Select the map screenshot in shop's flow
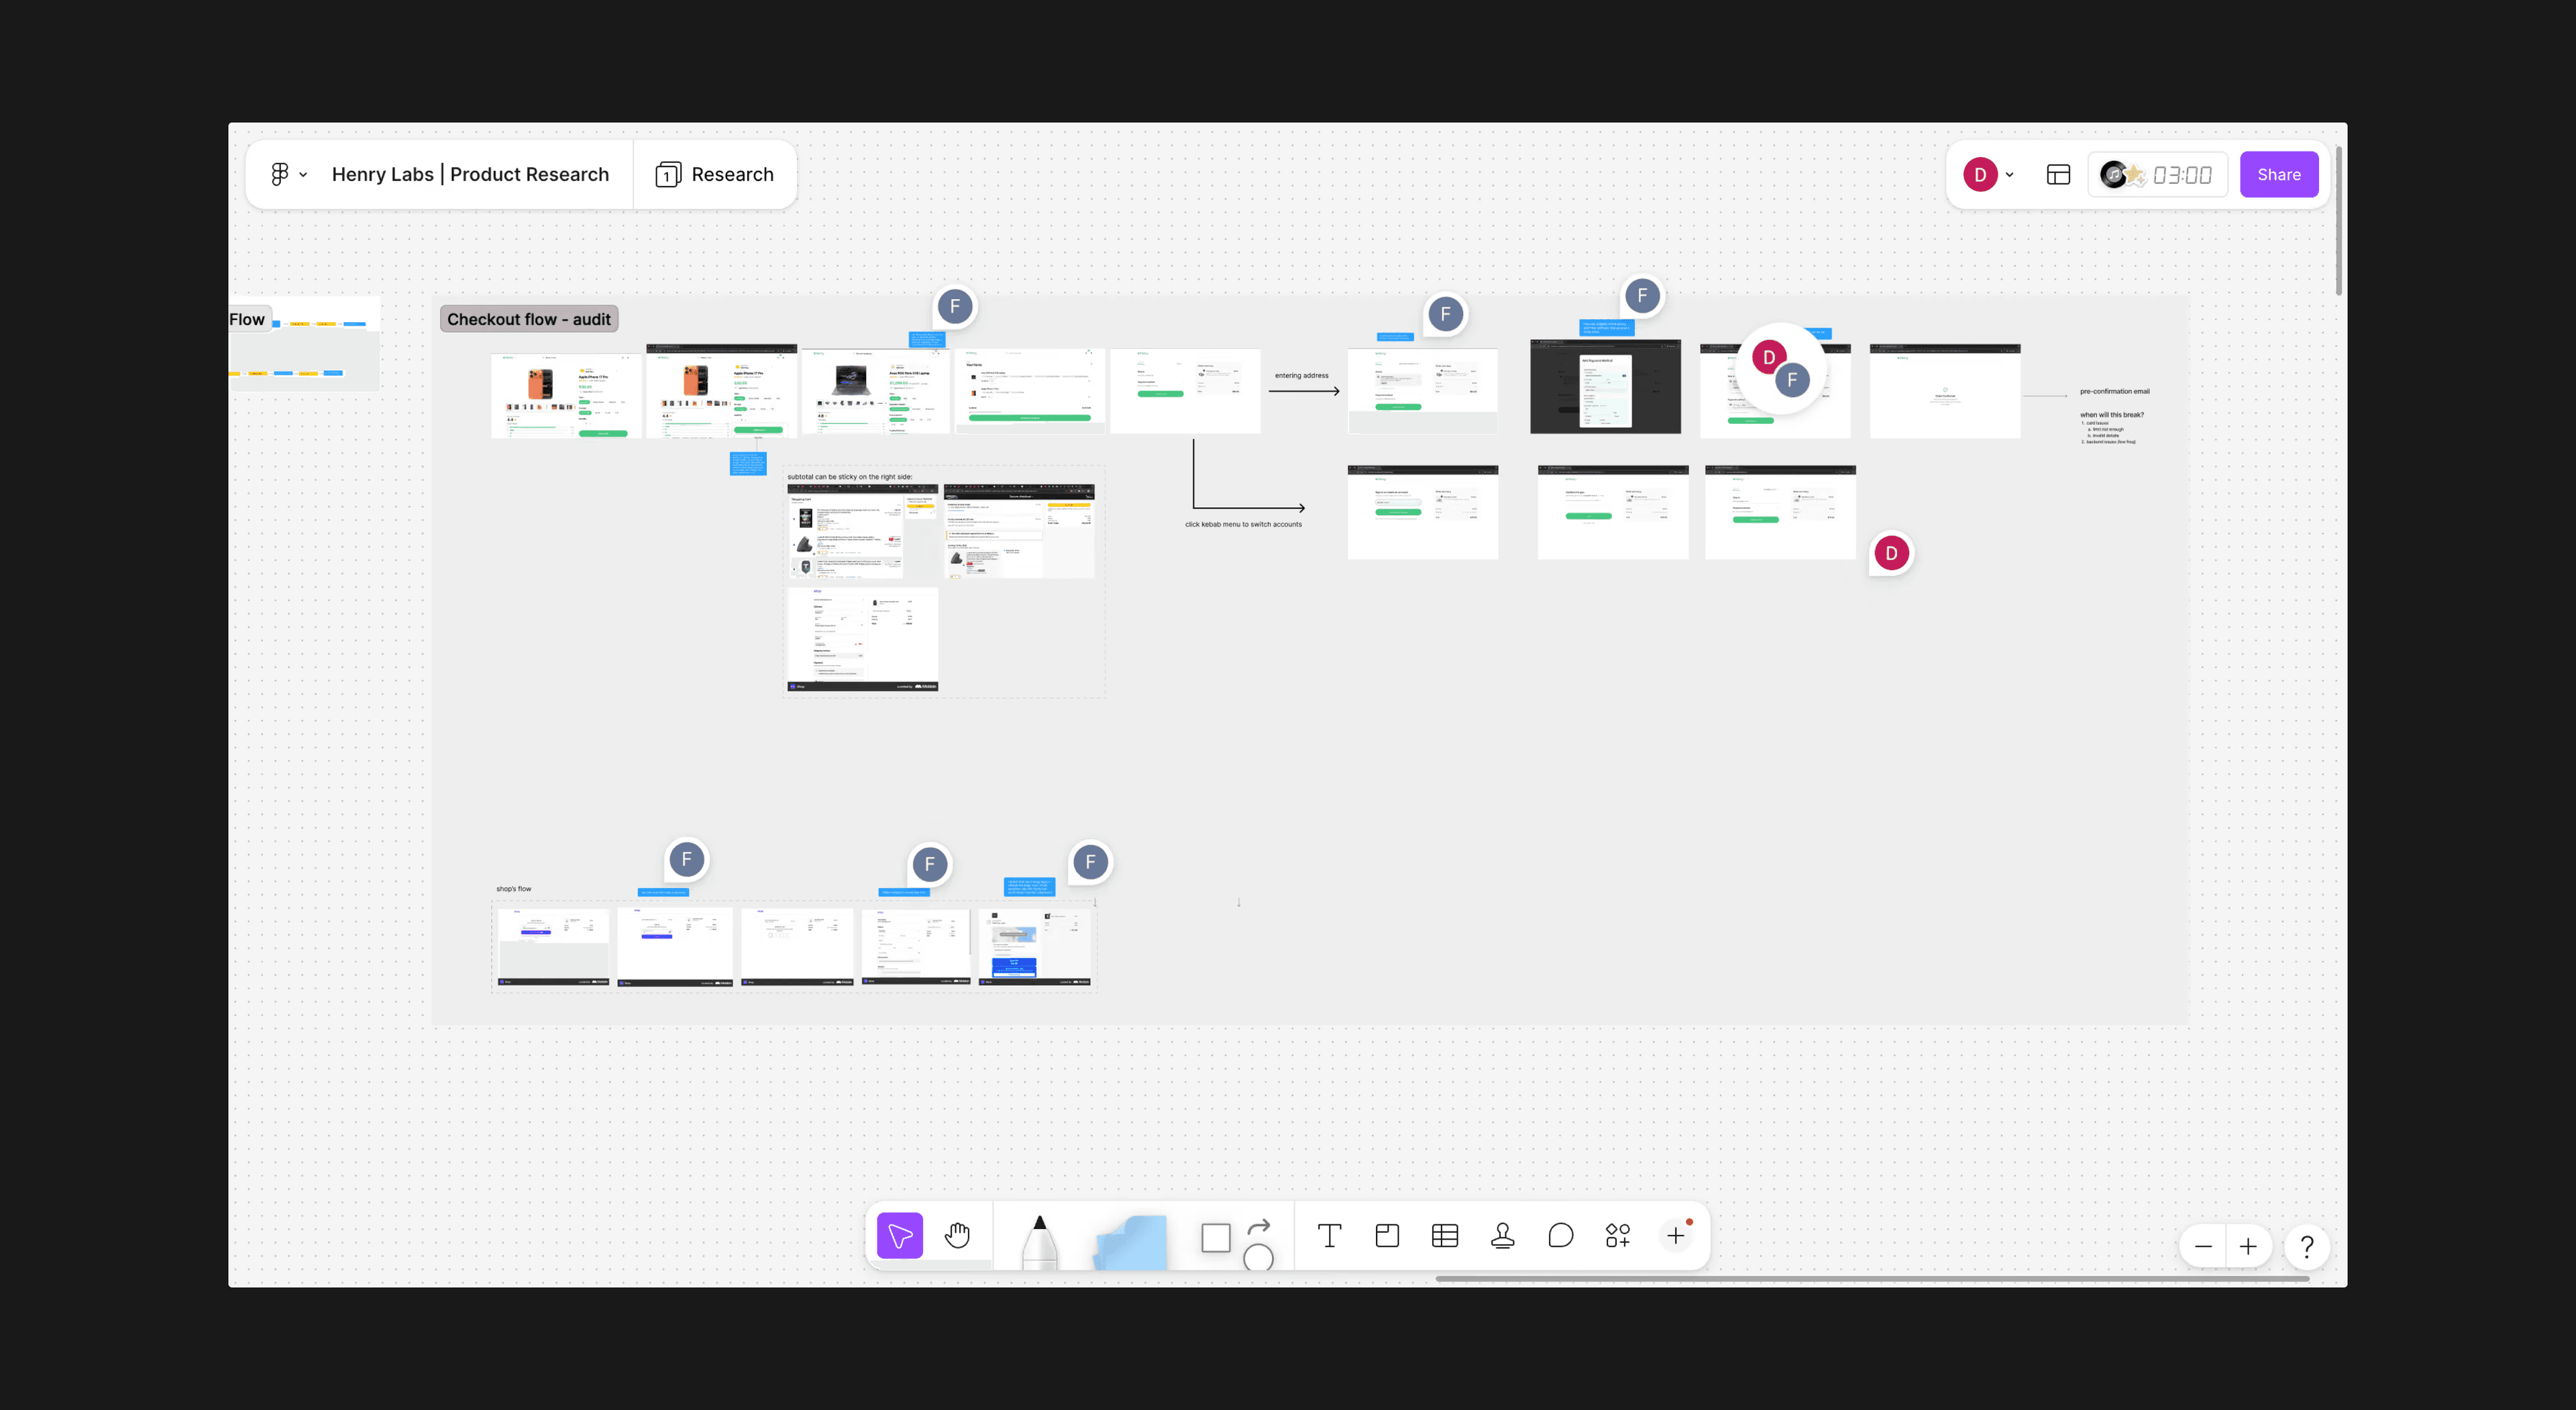The image size is (2576, 1410). [x=1035, y=947]
